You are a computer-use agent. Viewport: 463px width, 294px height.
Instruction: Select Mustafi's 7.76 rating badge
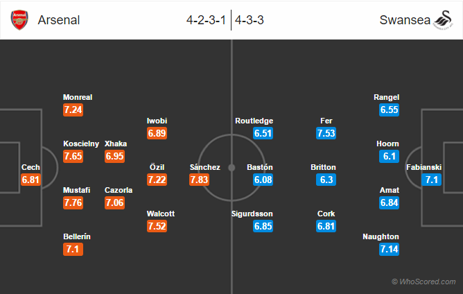[x=73, y=202]
